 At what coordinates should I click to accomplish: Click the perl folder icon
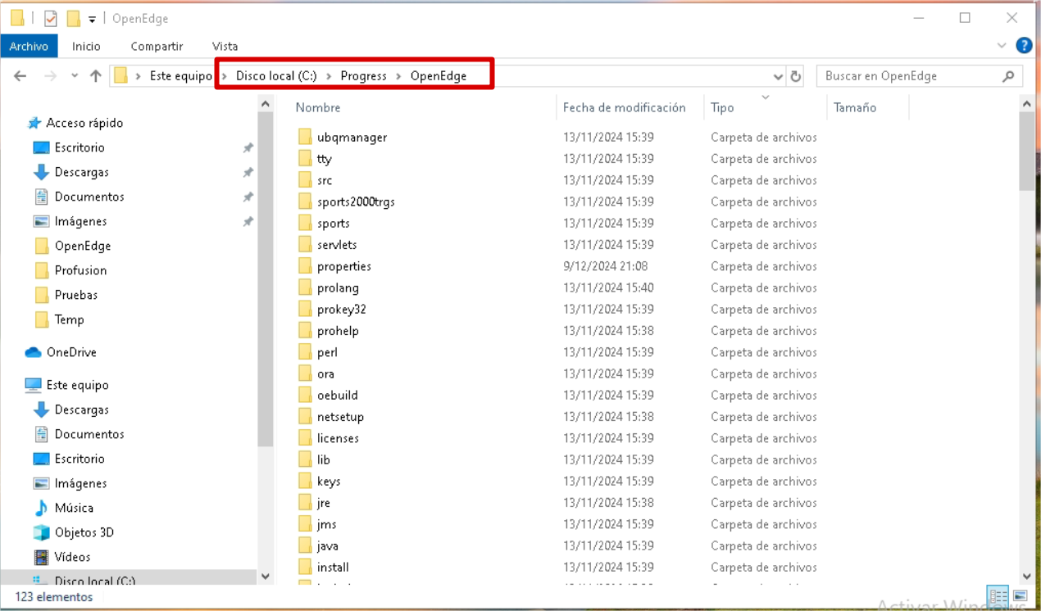click(305, 352)
